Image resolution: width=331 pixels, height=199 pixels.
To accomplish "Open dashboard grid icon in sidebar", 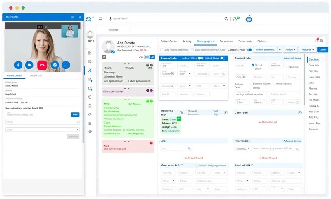I will pyautogui.click(x=90, y=53).
